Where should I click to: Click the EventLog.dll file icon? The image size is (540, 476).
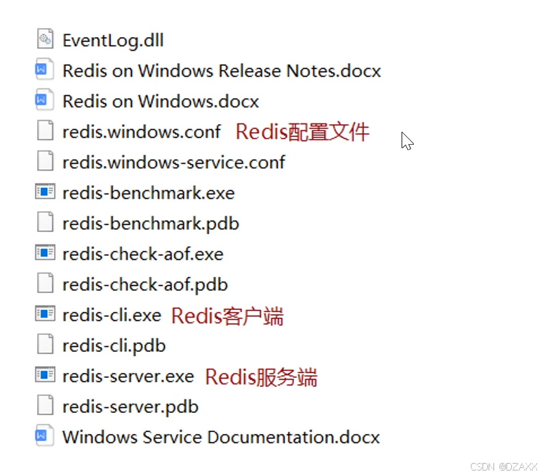(45, 38)
